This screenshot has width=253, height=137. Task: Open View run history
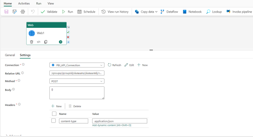(115, 12)
